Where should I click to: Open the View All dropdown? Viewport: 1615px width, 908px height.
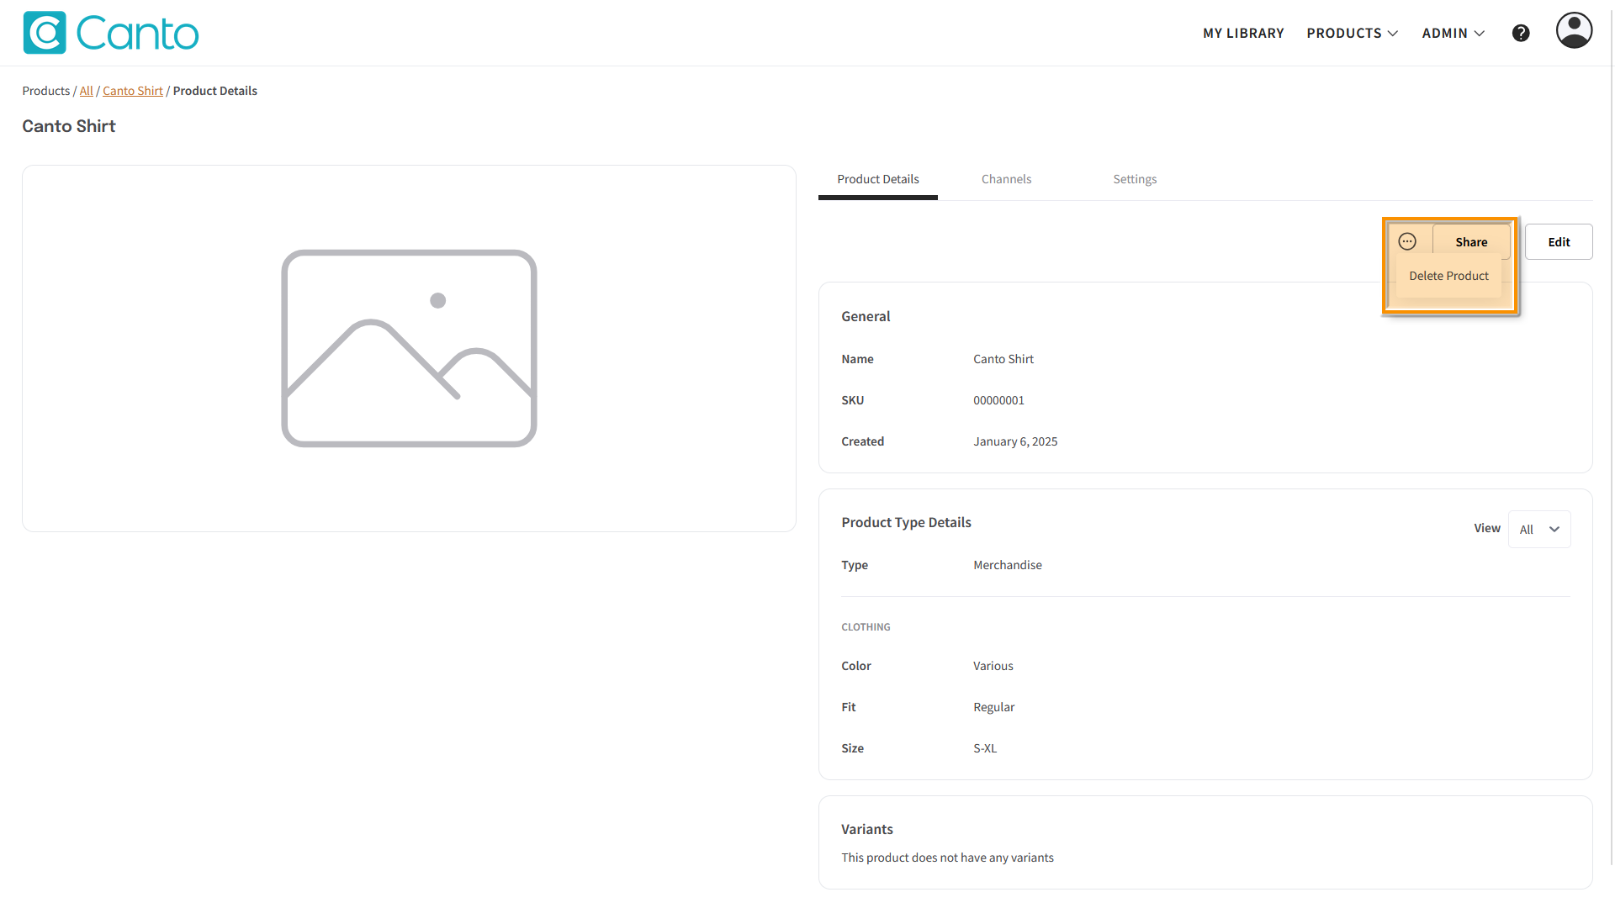1539,529
